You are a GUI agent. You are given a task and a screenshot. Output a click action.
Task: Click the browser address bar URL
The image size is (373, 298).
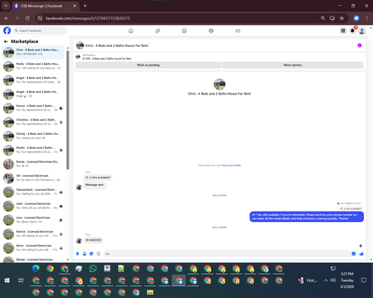point(87,18)
